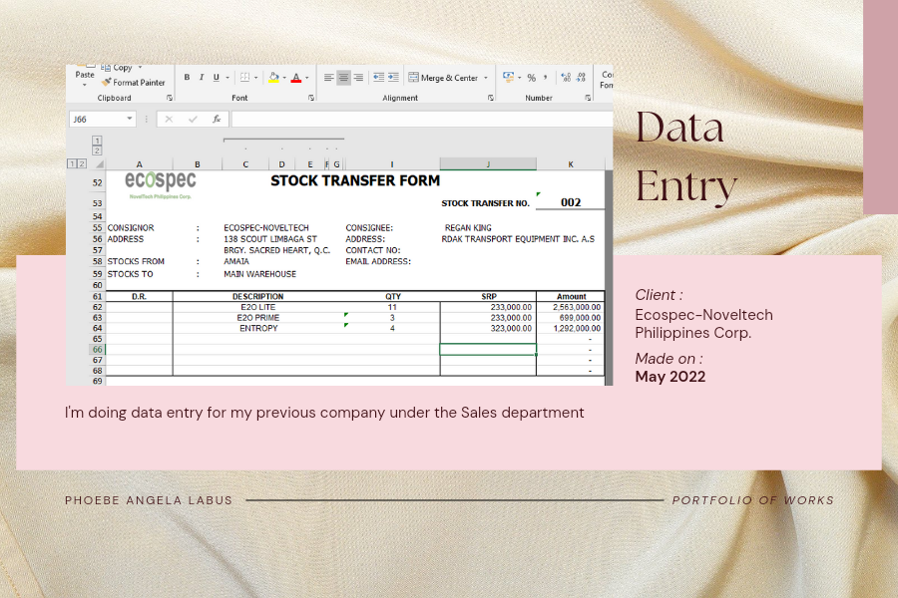
Task: Expand the Borders dropdown arrow
Action: (256, 78)
